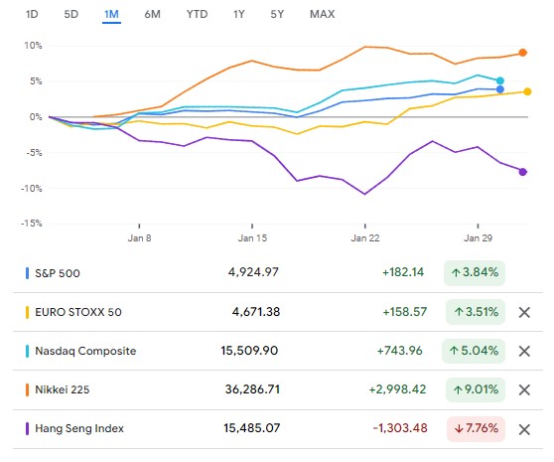This screenshot has height=462, width=554.
Task: Select the MAX time range tab
Action: coord(323,14)
